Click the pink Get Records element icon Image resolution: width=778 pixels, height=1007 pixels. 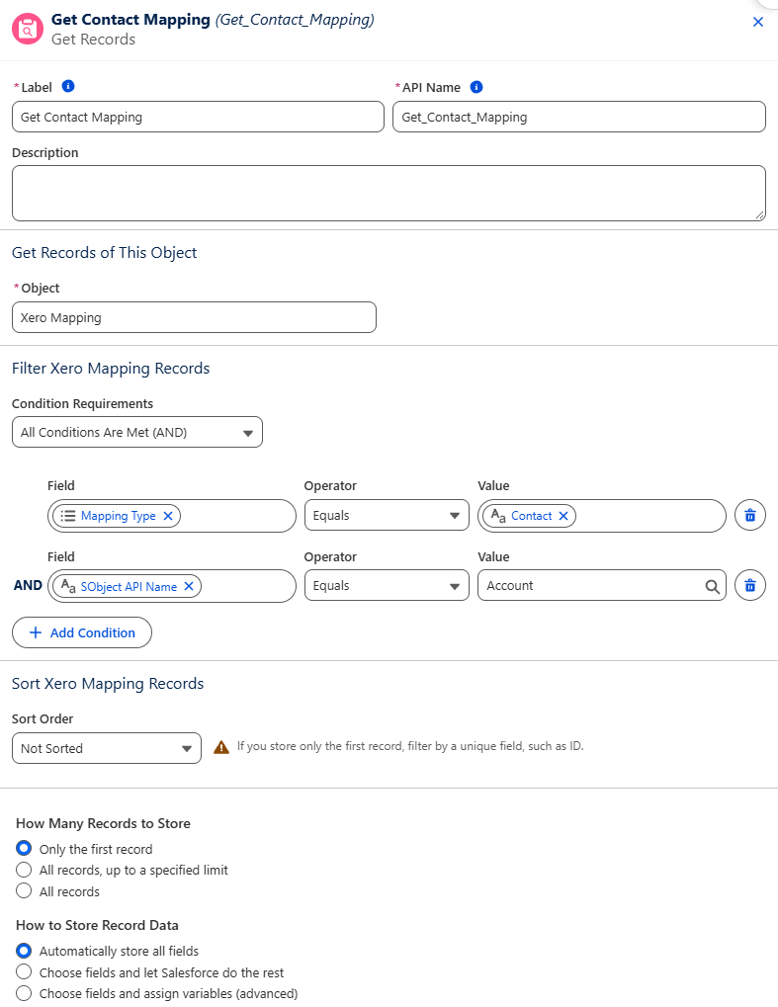click(28, 29)
